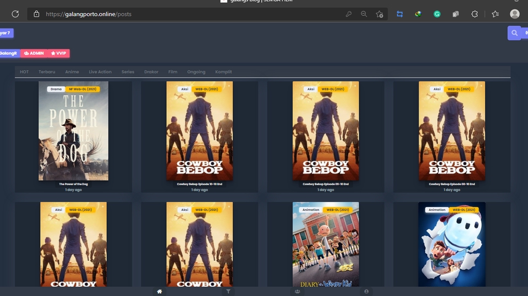
Task: Open the blue looping-arrows extension
Action: [x=400, y=14]
